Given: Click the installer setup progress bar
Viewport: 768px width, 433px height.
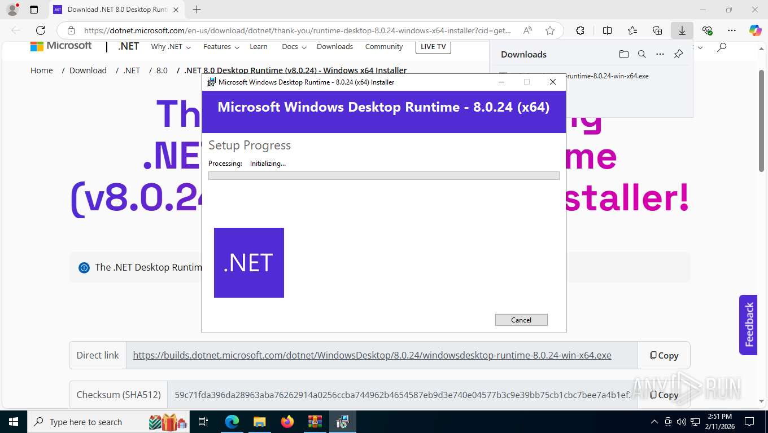Looking at the screenshot, I should pyautogui.click(x=384, y=176).
